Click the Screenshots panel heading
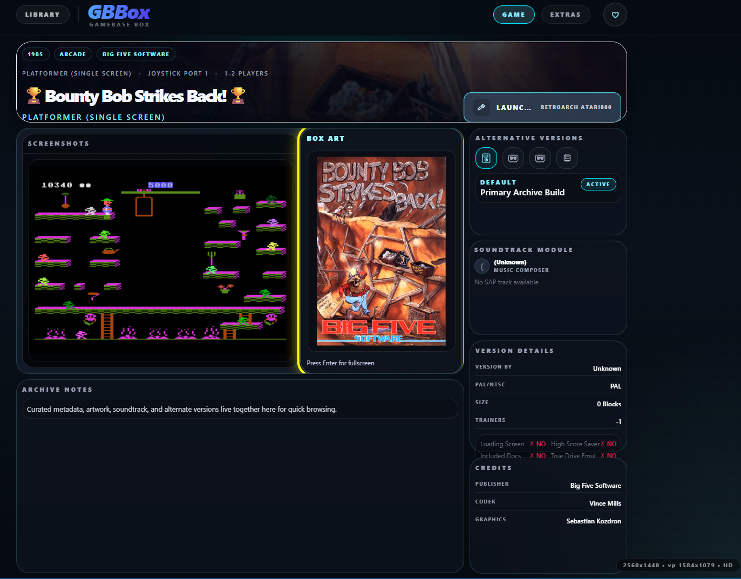The image size is (741, 579). [58, 144]
